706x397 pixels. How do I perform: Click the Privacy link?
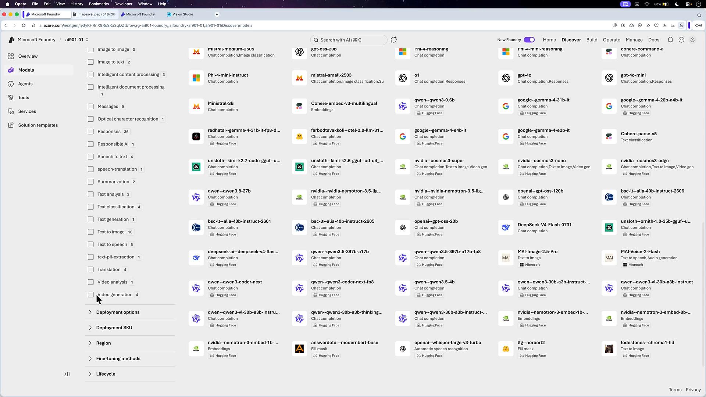point(693,390)
